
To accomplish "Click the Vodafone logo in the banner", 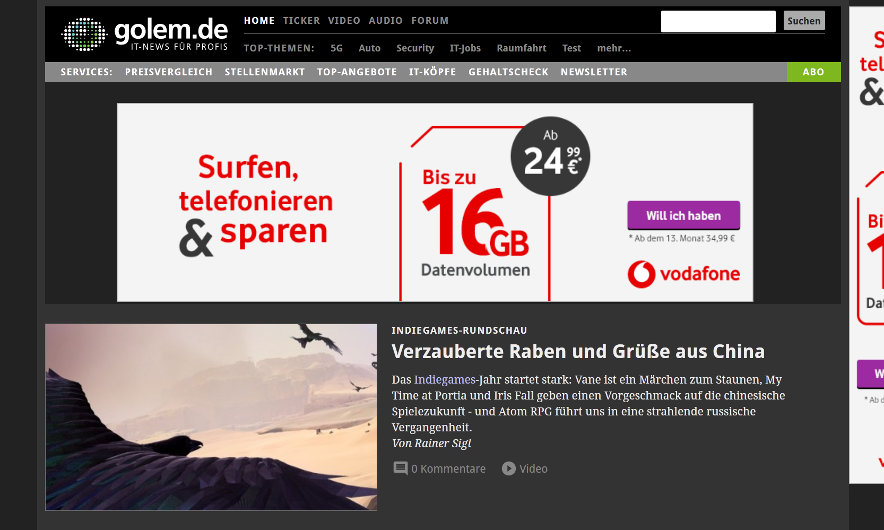I will pos(683,274).
